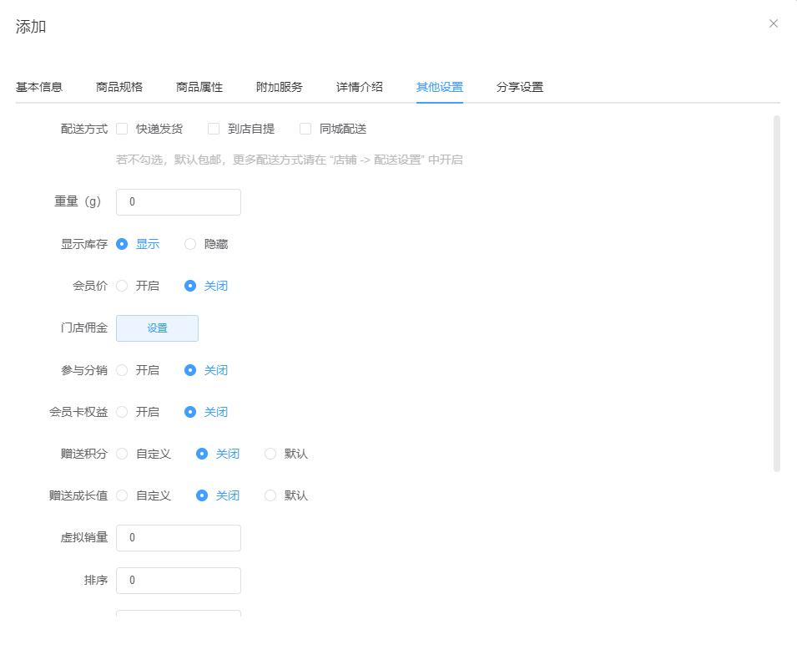Click the 排序 input field
This screenshot has height=645, width=797.
tap(179, 581)
